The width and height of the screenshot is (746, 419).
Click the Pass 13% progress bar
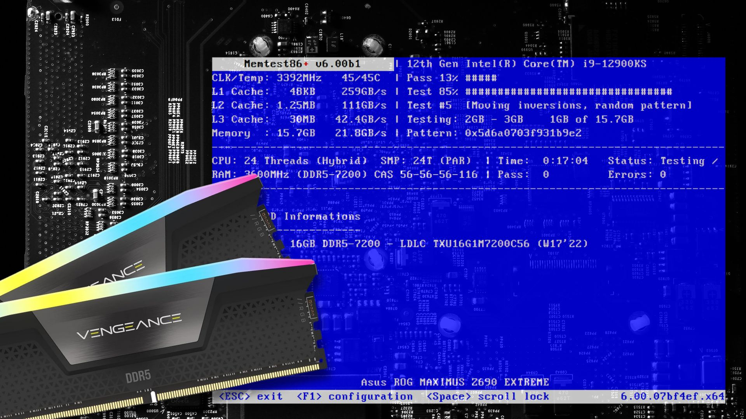(x=481, y=78)
